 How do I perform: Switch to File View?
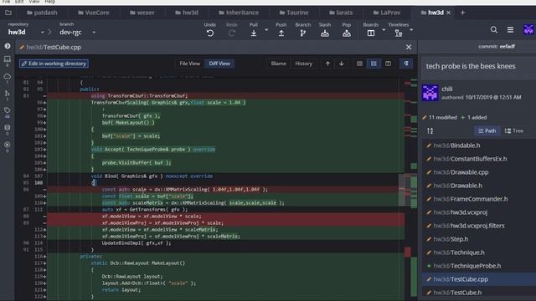click(190, 64)
